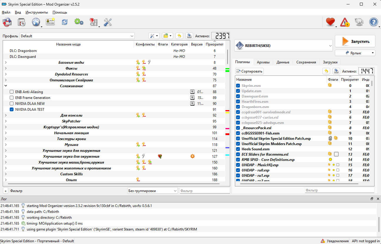Switch to the Данные tab
The height and width of the screenshot is (244, 381).
pos(283,62)
